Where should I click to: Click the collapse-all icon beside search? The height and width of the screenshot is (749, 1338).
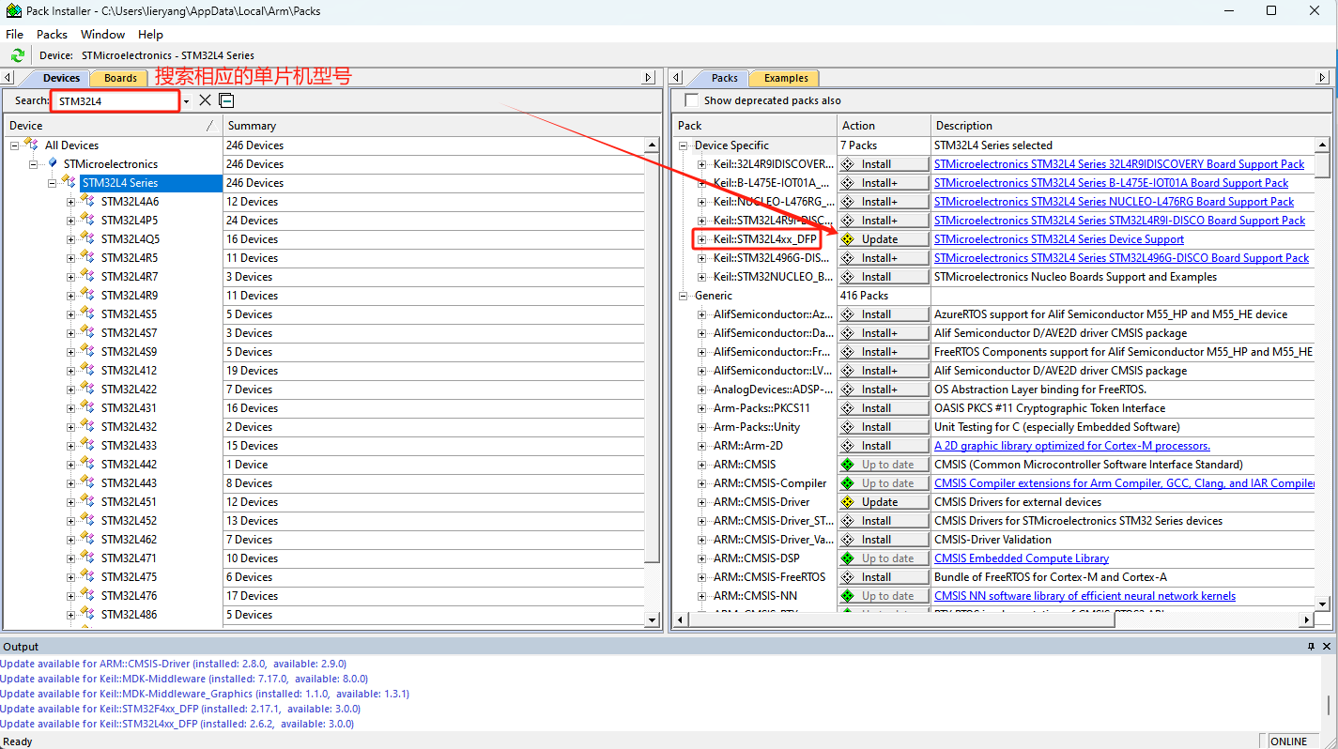click(x=226, y=100)
